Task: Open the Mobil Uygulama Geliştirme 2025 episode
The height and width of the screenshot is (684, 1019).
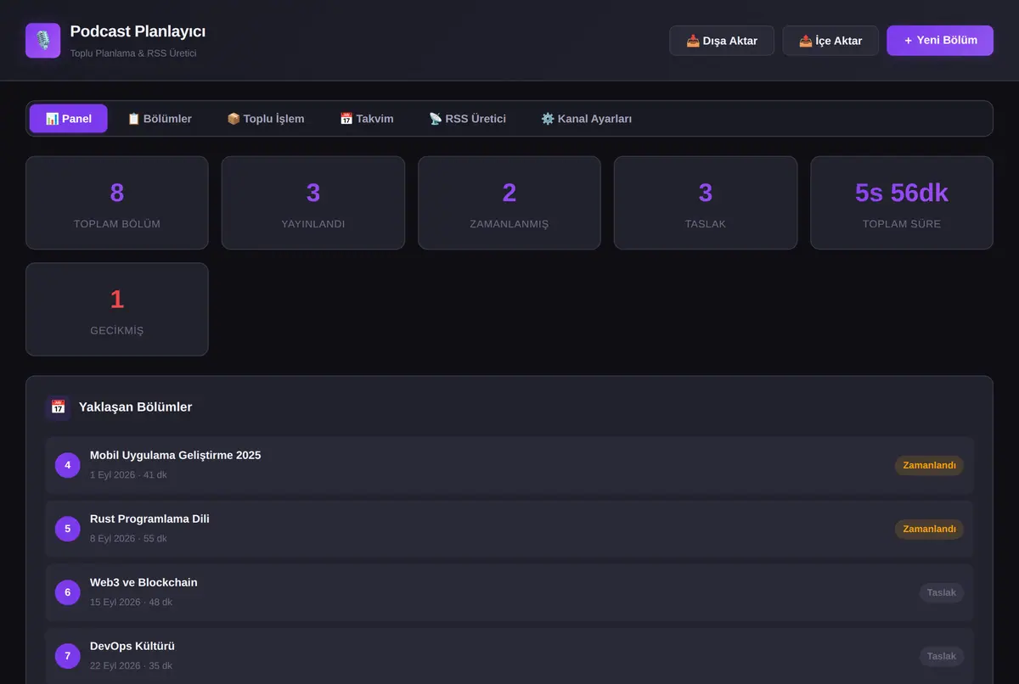Action: click(x=509, y=465)
